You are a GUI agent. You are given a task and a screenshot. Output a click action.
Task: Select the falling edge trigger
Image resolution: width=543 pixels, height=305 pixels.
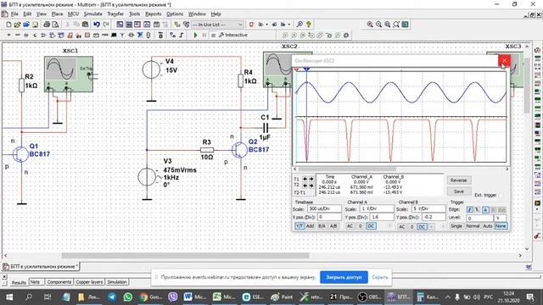coord(477,209)
